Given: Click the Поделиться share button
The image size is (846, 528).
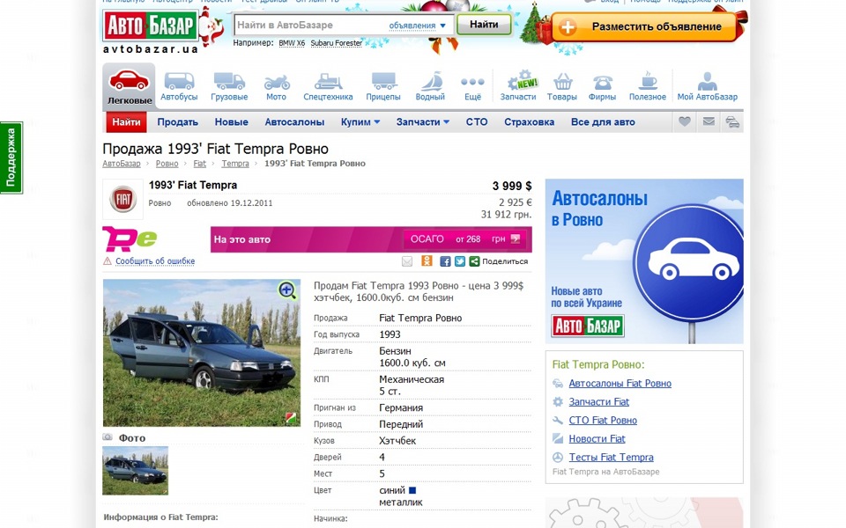Looking at the screenshot, I should coord(499,261).
